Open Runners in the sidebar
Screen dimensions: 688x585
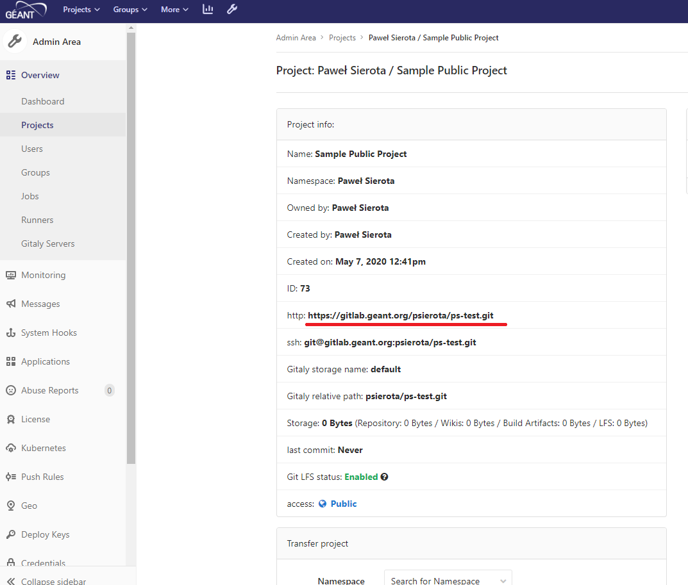click(37, 220)
